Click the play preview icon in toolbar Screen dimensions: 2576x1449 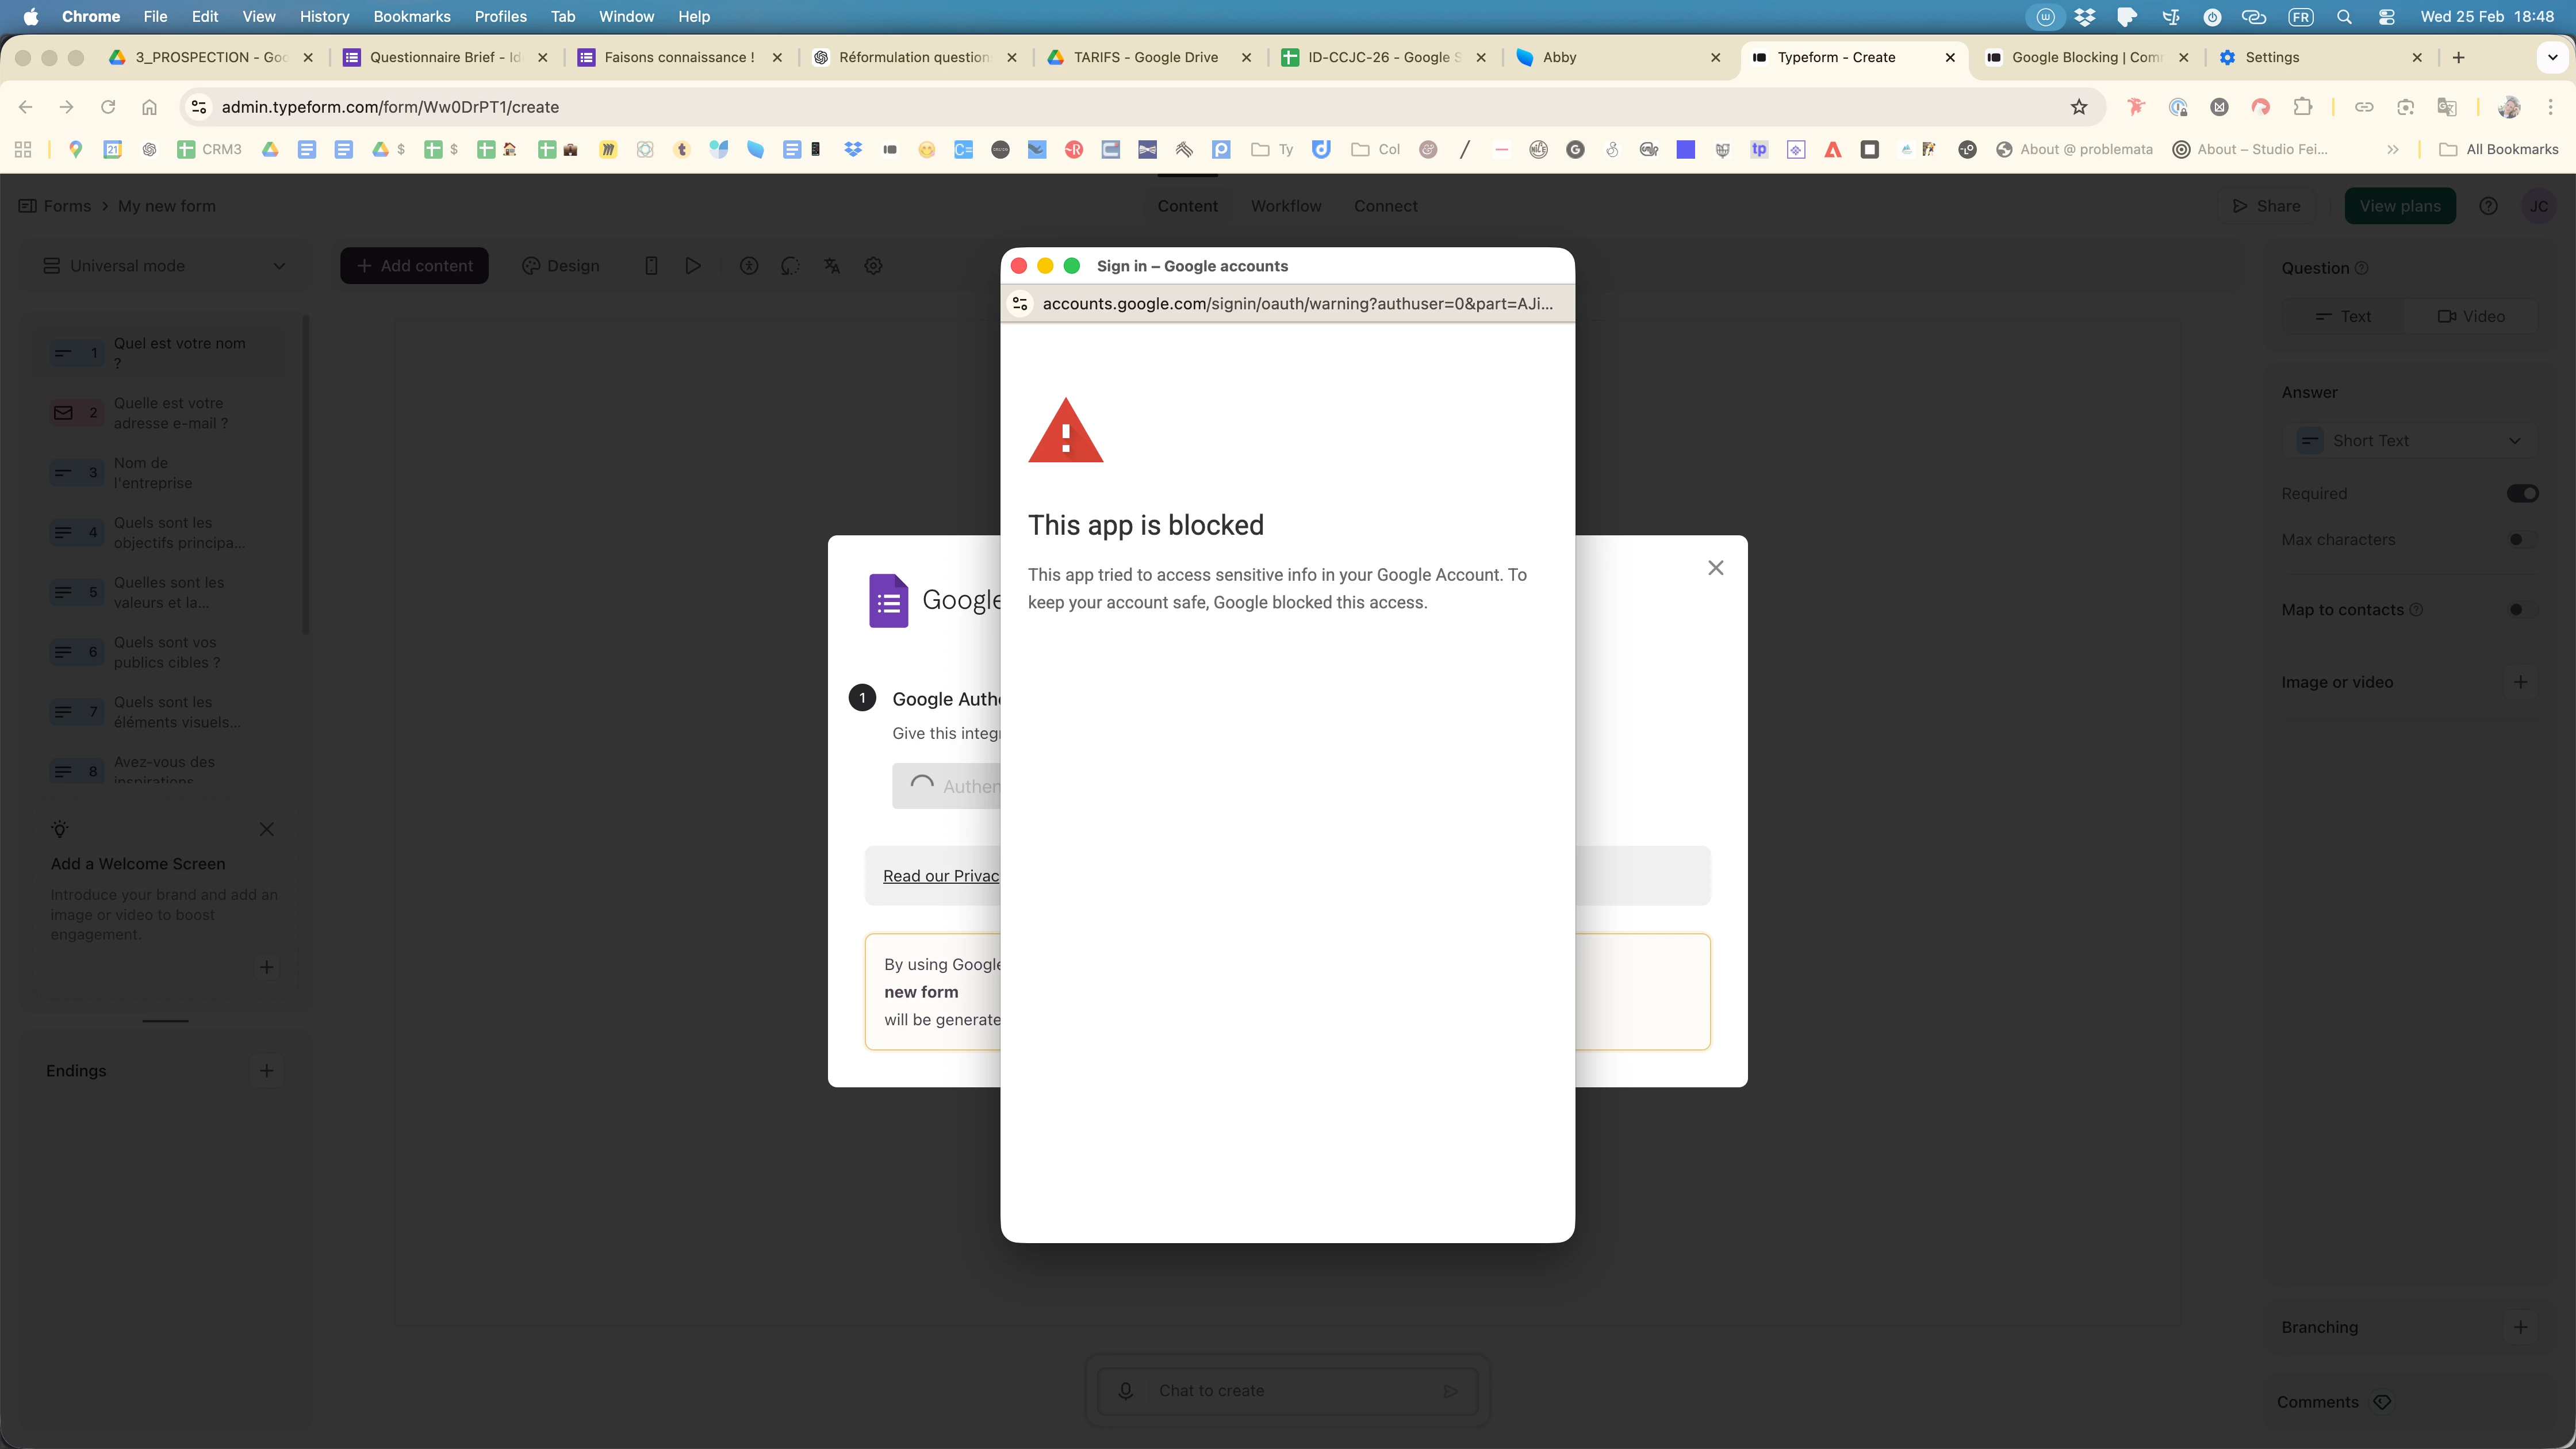click(692, 266)
